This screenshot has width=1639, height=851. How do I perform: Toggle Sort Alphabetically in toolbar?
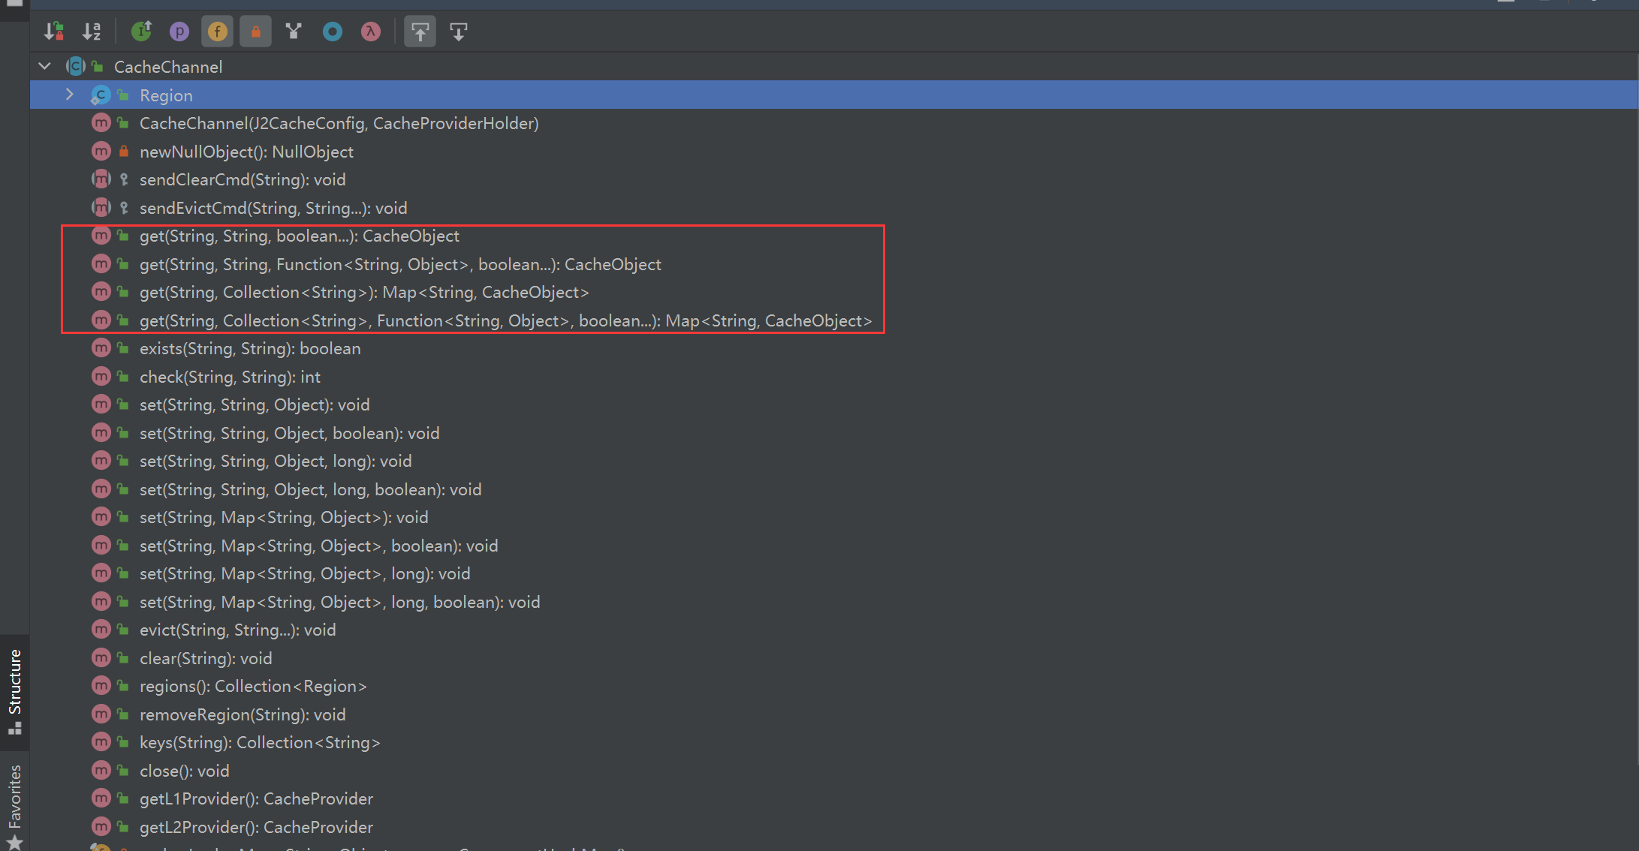92,32
